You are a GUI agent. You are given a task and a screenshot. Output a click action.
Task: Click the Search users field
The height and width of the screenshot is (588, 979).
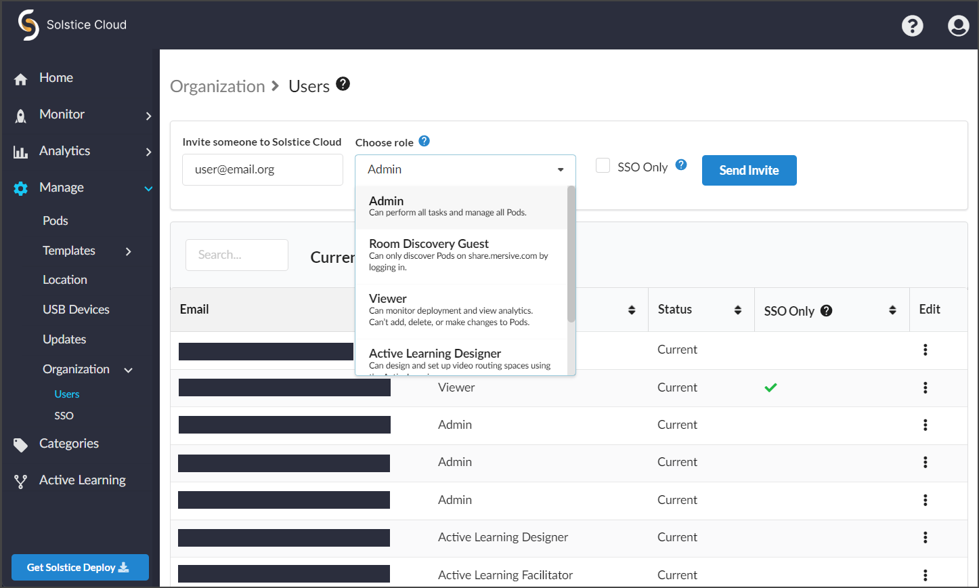(x=237, y=255)
